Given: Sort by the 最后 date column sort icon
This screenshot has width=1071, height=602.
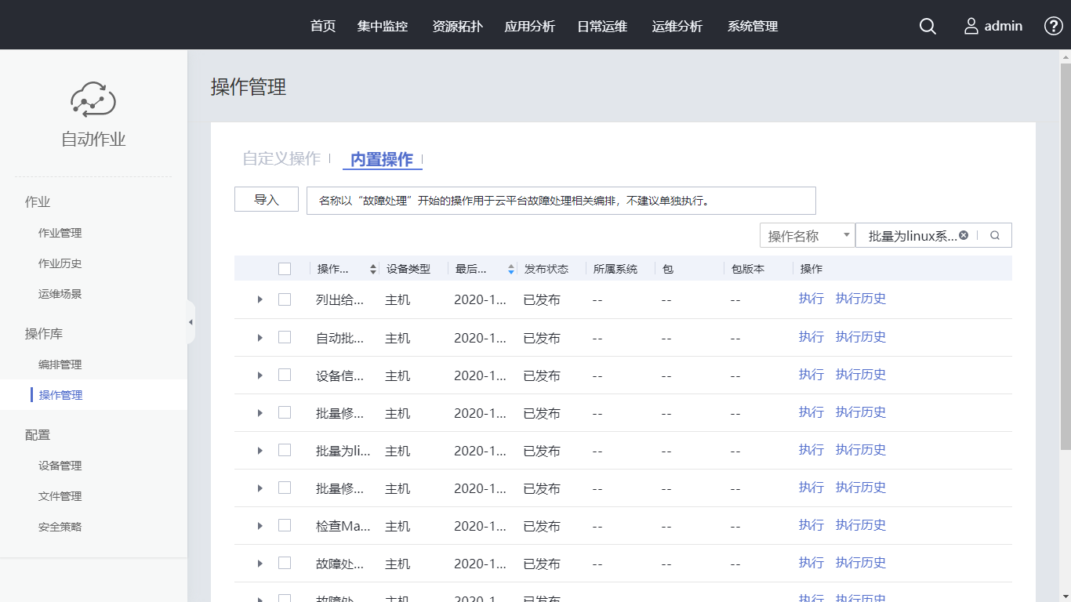Looking at the screenshot, I should point(511,269).
